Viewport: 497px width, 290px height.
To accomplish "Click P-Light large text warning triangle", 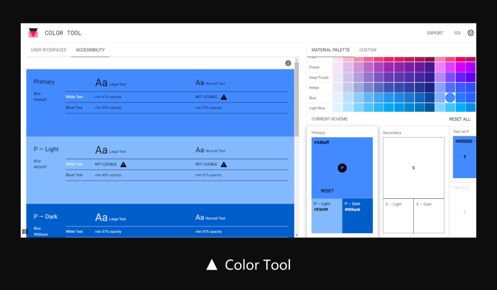I will (x=123, y=164).
